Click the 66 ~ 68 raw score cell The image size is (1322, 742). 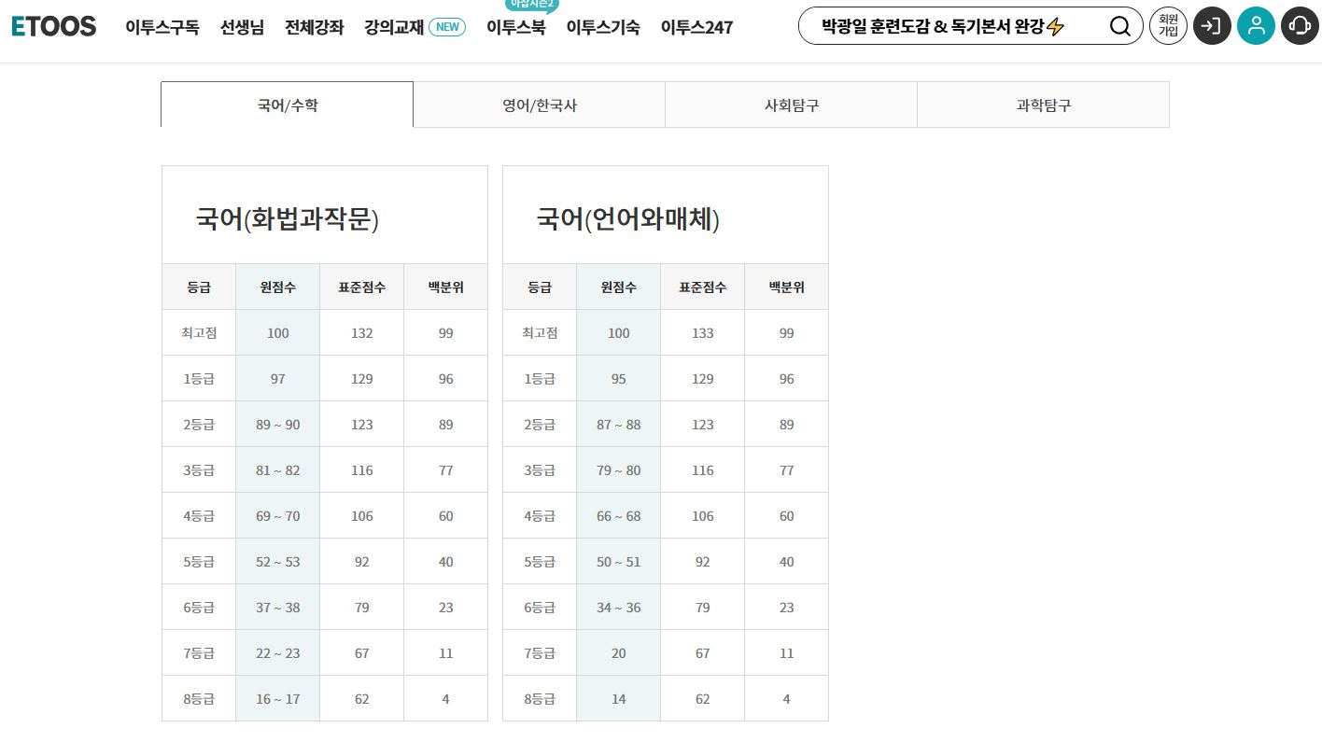(619, 516)
